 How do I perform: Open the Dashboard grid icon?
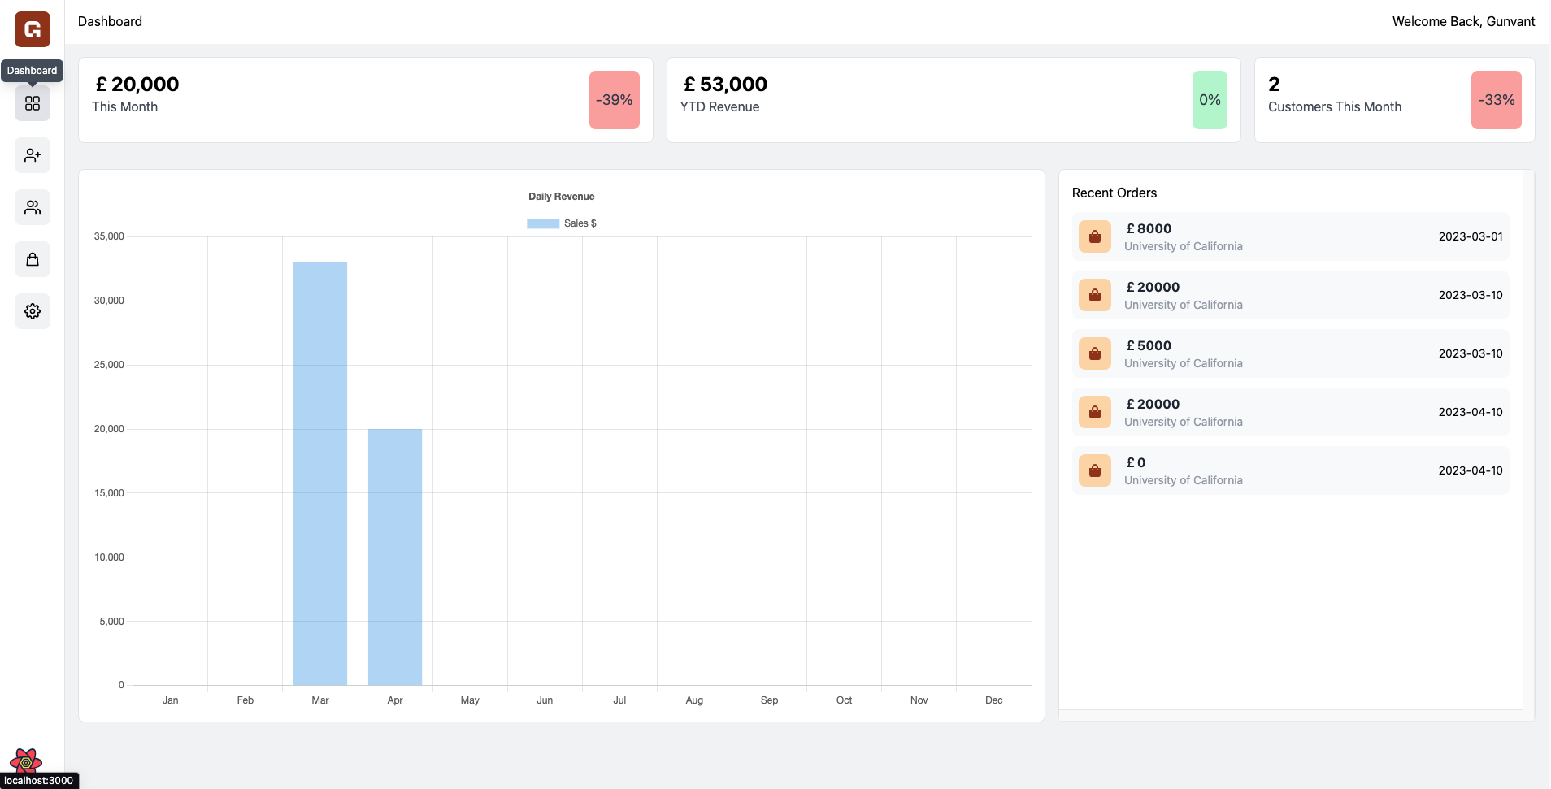point(33,103)
